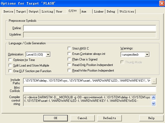Open Include Paths browse button
This screenshot has height=123, width=165.
click(154, 81)
